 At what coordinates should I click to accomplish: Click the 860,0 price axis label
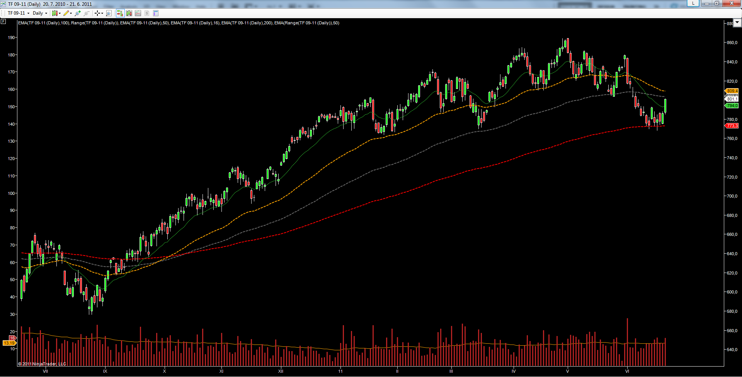coord(732,43)
